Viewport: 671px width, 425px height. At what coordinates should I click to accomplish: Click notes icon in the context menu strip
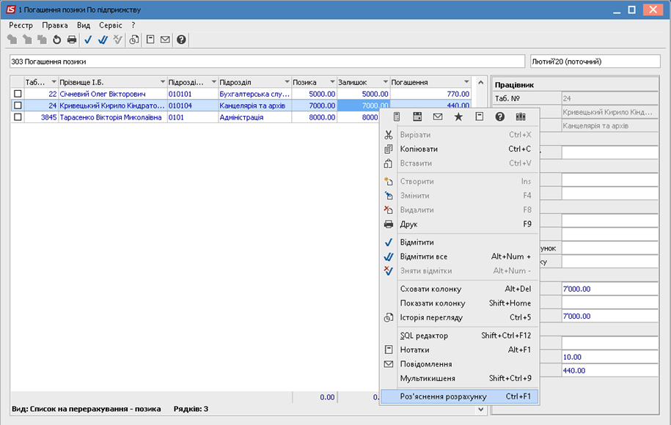click(x=480, y=117)
